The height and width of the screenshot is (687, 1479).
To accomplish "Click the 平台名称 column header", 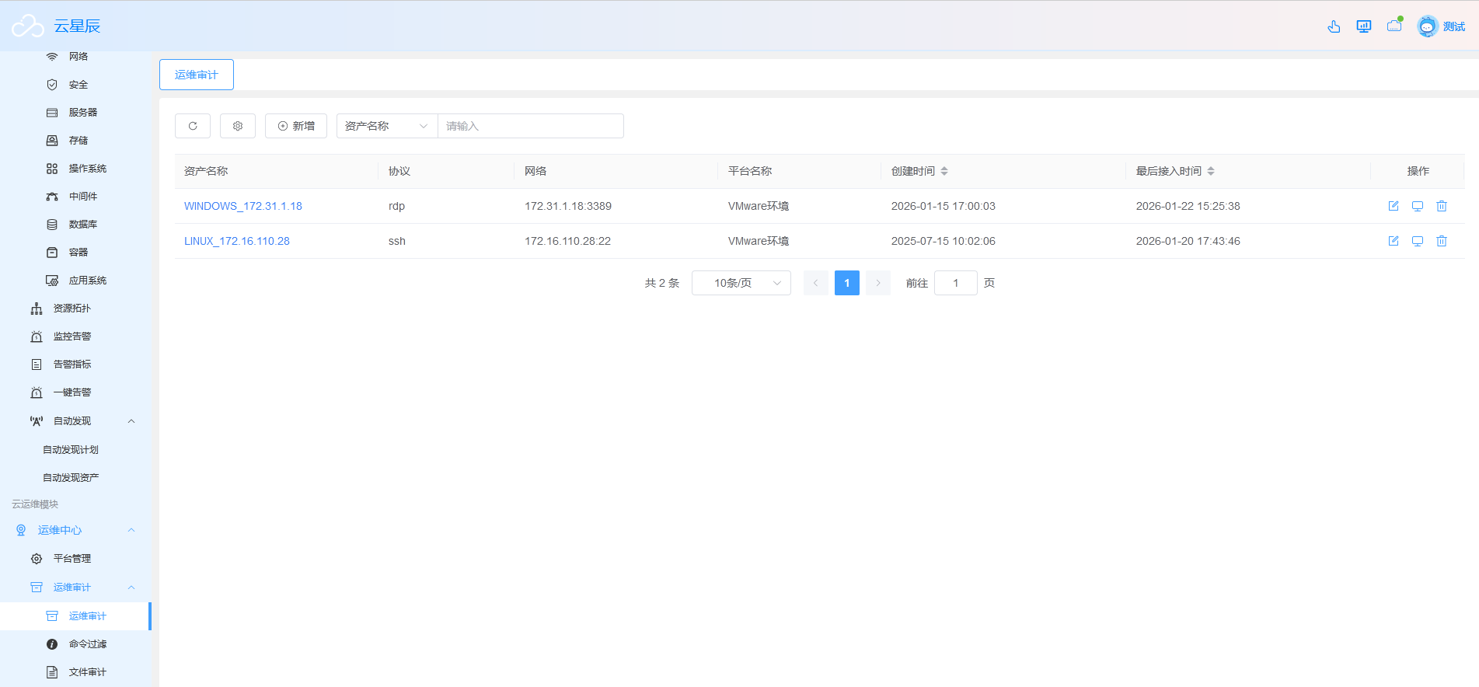I will 750,171.
